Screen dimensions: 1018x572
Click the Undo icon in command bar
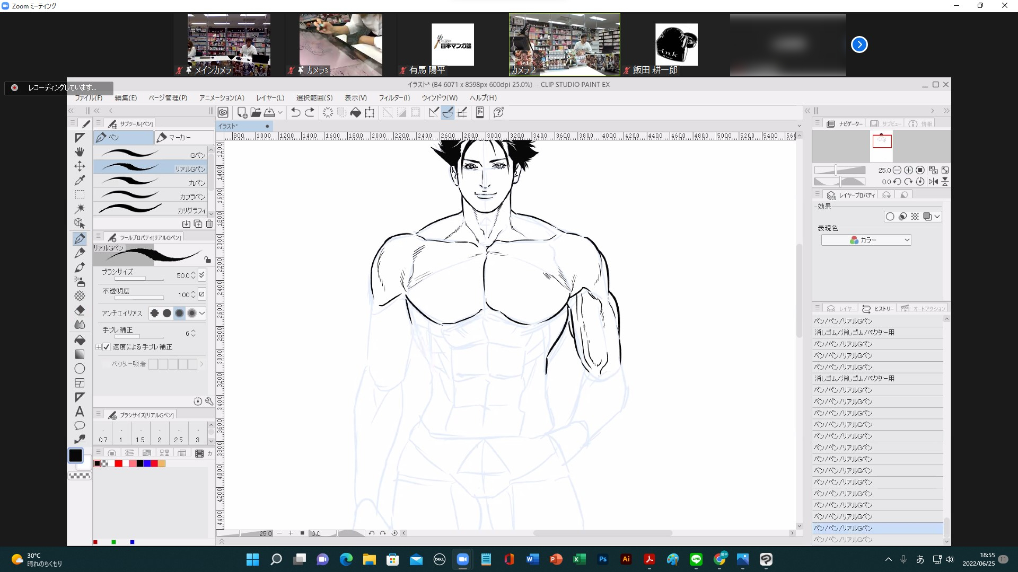point(296,112)
